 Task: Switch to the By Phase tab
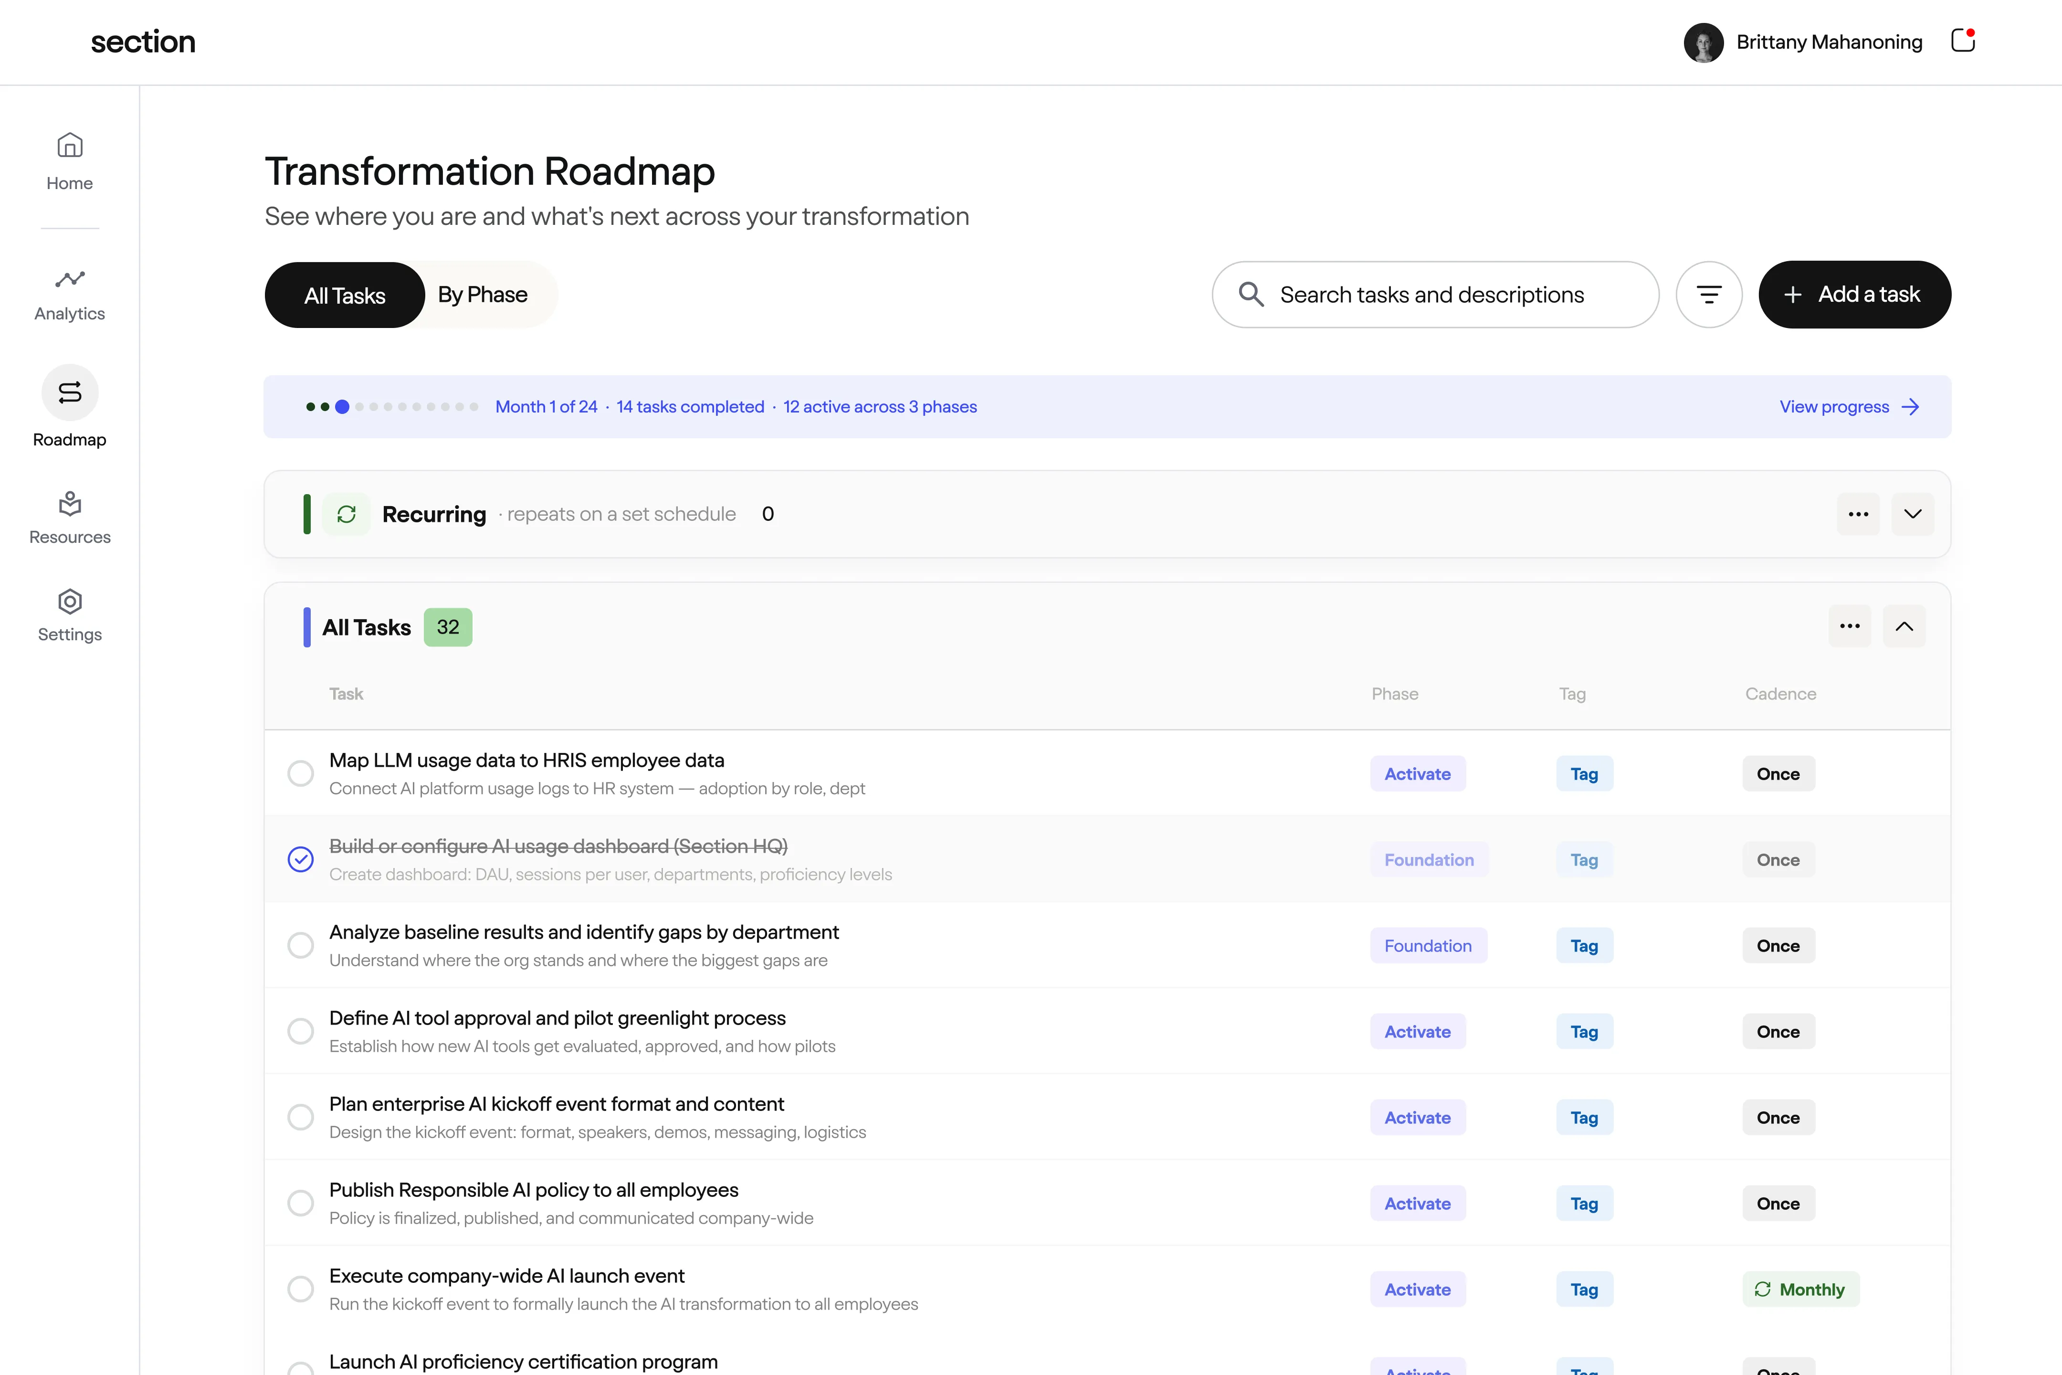point(483,295)
